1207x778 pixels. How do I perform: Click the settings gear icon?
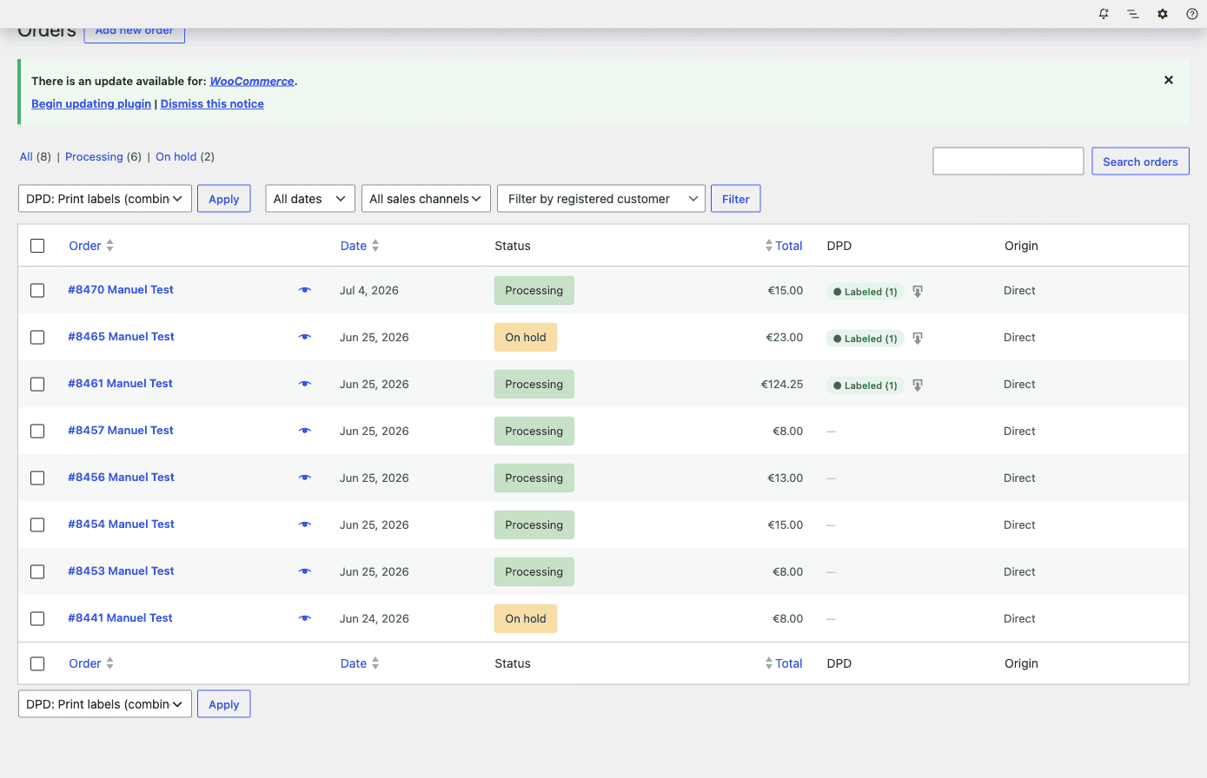pyautogui.click(x=1163, y=14)
